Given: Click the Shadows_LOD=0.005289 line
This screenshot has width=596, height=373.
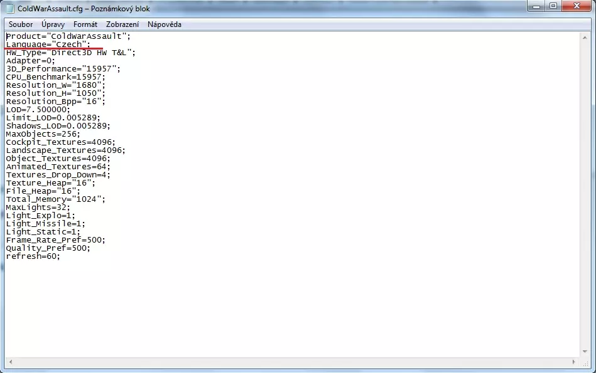Looking at the screenshot, I should (58, 126).
